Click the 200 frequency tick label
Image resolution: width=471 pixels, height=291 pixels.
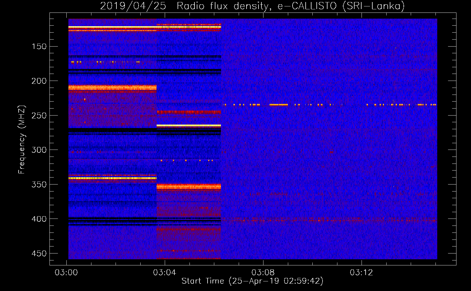tap(39, 81)
